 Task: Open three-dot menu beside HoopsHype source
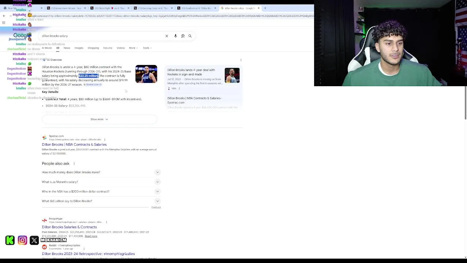coord(107,222)
